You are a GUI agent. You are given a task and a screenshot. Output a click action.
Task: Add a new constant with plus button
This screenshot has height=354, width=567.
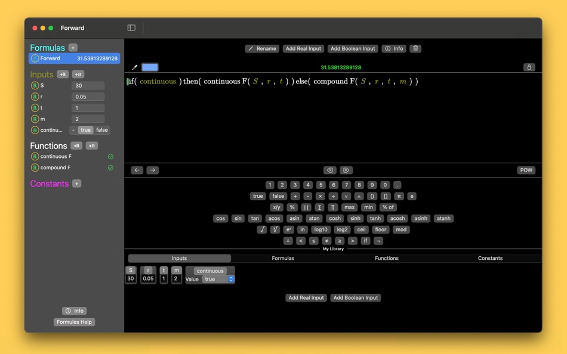coord(76,184)
